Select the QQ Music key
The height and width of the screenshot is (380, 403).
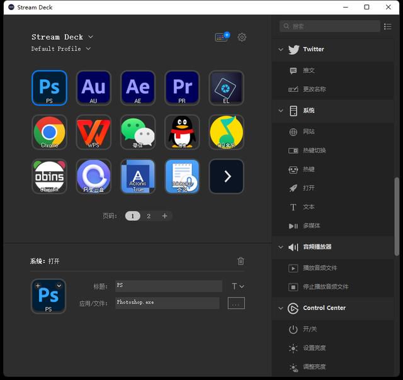pos(226,132)
